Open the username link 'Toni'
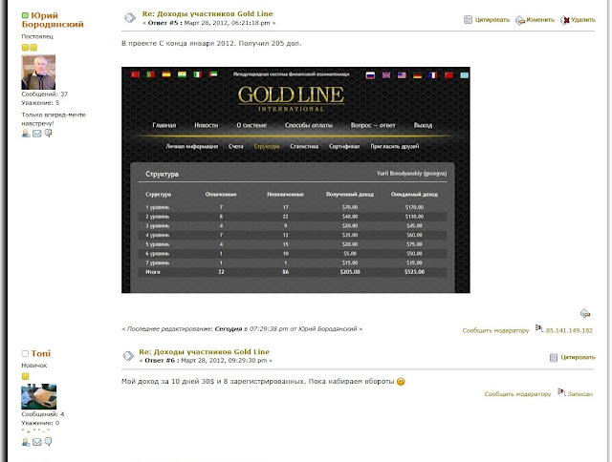This screenshot has width=612, height=462. 42,353
